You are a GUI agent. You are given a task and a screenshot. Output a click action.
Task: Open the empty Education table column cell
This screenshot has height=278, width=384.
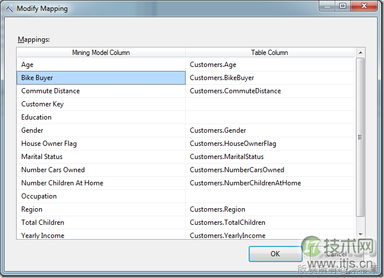point(269,117)
